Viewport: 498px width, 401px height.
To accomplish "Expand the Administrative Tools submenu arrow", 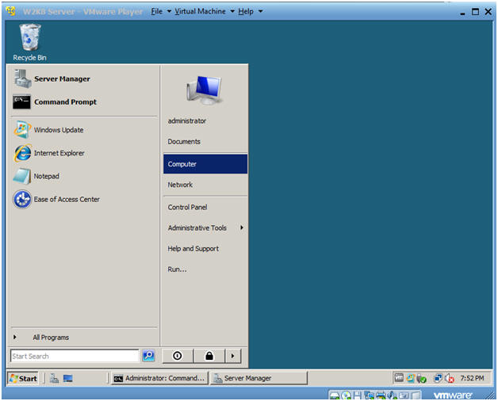I will coord(242,227).
